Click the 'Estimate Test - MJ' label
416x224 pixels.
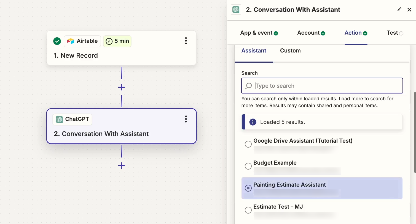pos(278,207)
